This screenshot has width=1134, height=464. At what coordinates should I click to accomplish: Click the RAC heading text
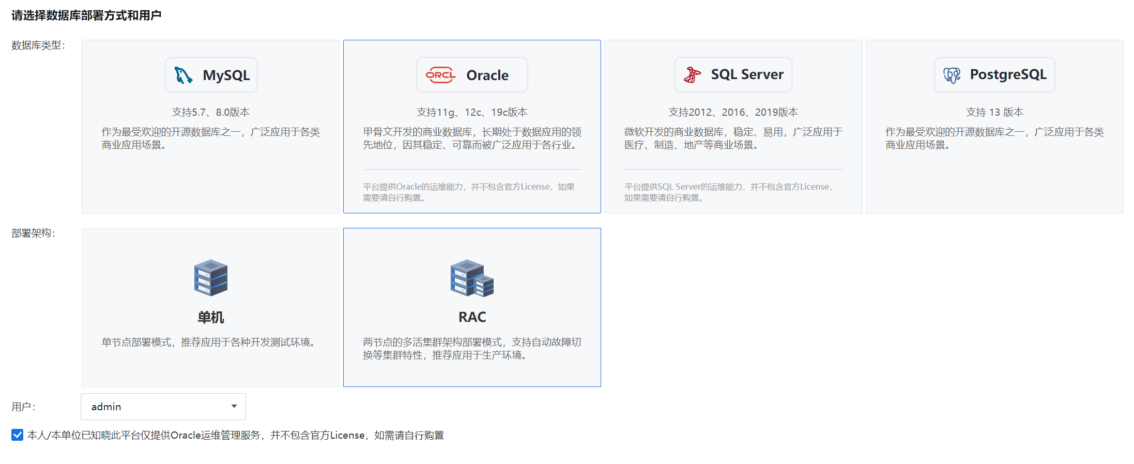(x=472, y=317)
